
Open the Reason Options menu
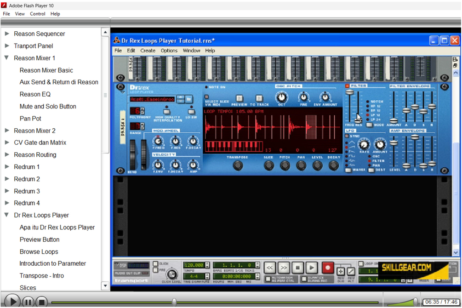tap(169, 51)
